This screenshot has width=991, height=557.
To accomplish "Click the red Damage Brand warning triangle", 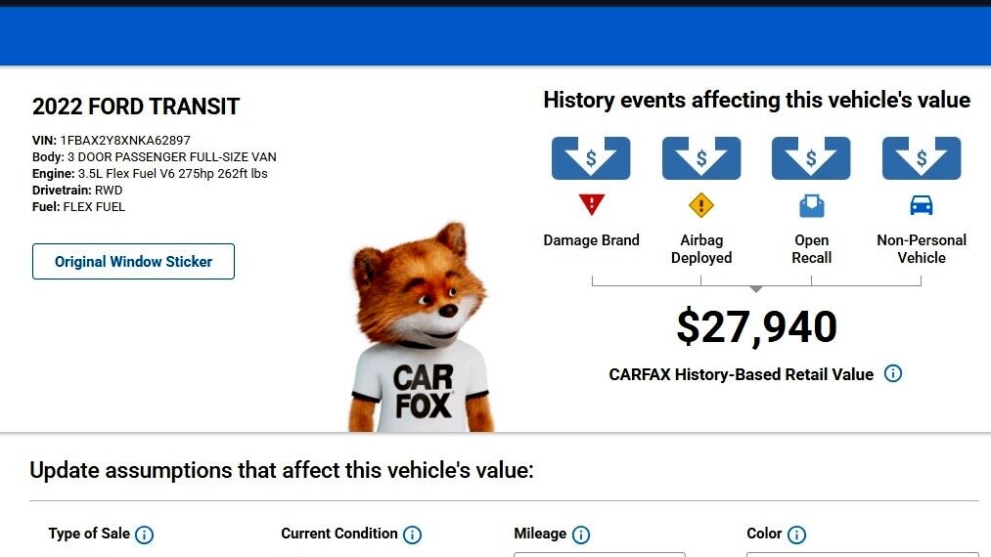I will (591, 204).
